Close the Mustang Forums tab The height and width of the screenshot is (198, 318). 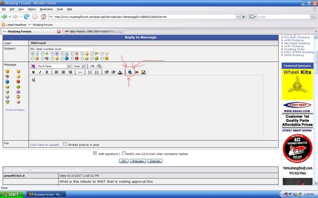pyautogui.click(x=59, y=31)
